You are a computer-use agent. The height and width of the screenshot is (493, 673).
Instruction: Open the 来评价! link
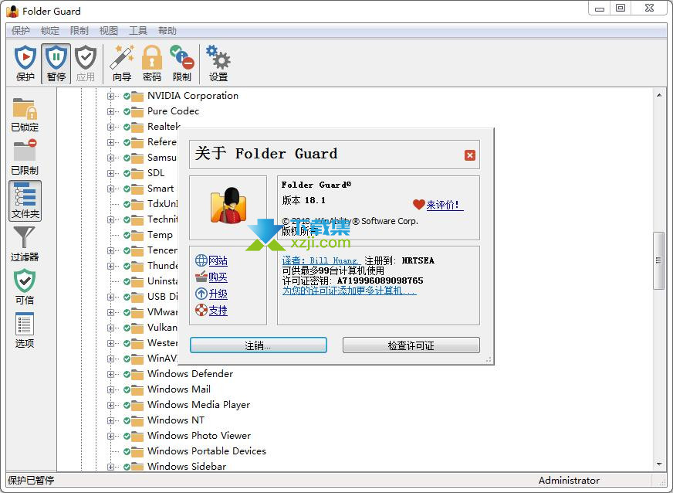tap(445, 205)
